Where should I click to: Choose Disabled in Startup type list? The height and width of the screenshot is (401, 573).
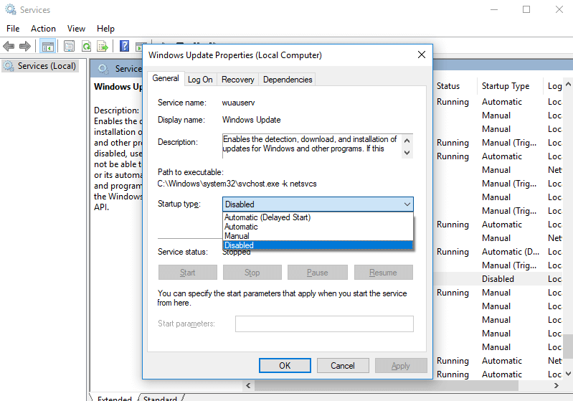[318, 245]
